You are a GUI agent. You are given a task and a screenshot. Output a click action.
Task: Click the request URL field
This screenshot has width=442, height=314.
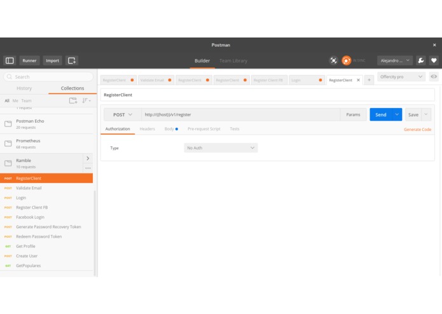(241, 114)
